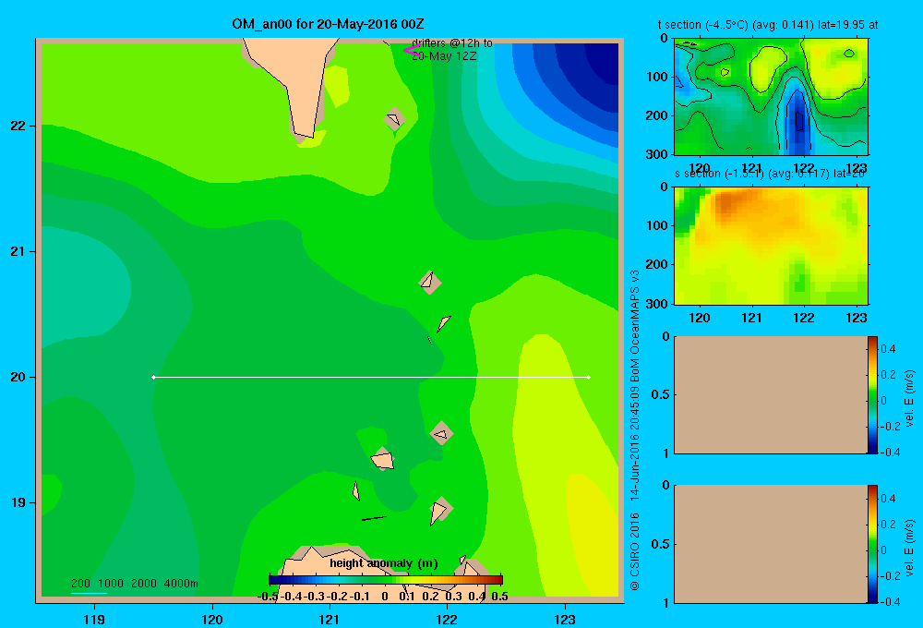
Task: Click the upper "vel. E (m/s)" color bar
Action: 872,394
